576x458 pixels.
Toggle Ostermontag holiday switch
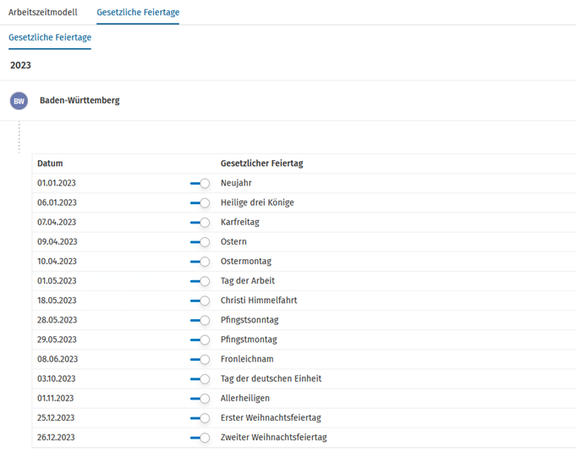tap(200, 262)
